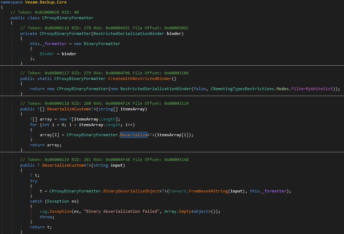The width and height of the screenshot is (344, 234).
Task: Click the Log class reference
Action: [x=44, y=211]
